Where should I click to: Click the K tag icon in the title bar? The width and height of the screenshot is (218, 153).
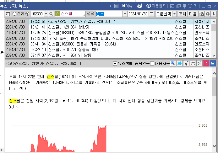tap(139, 6)
